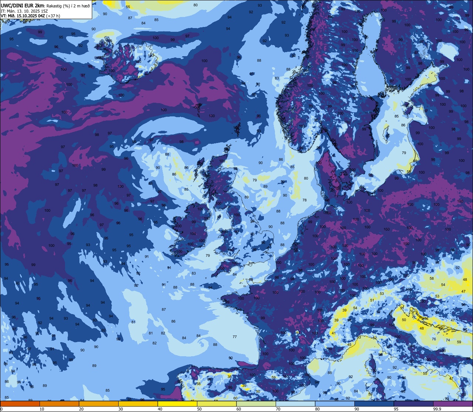473x412 pixels.
Task: Select the "(+37 h)" forecast offset text
Action: 54,16
